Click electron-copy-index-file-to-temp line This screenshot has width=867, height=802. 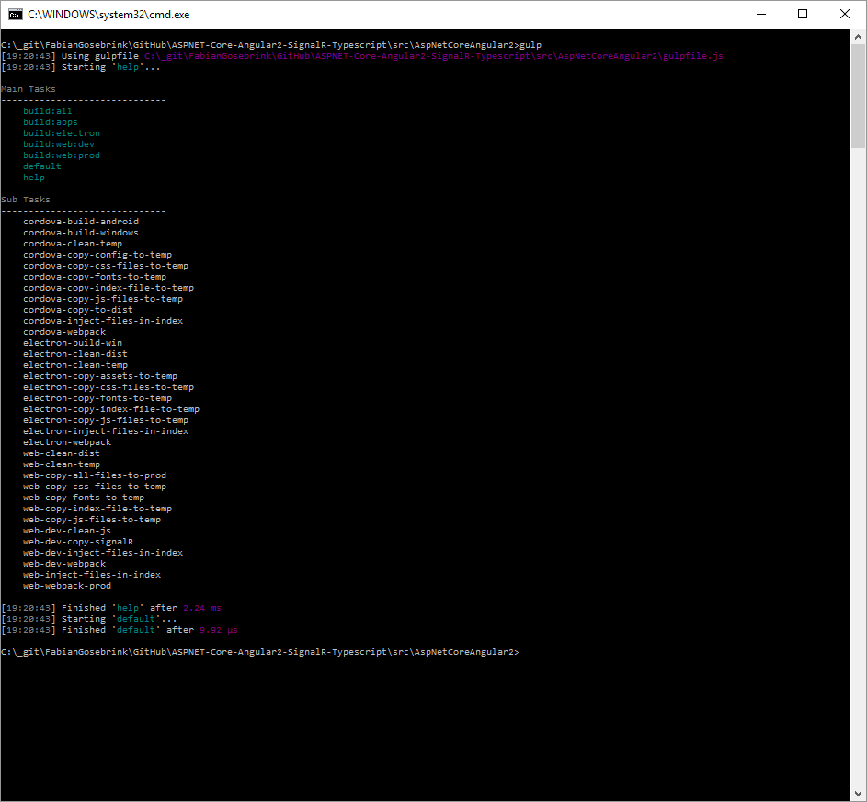[x=111, y=410]
